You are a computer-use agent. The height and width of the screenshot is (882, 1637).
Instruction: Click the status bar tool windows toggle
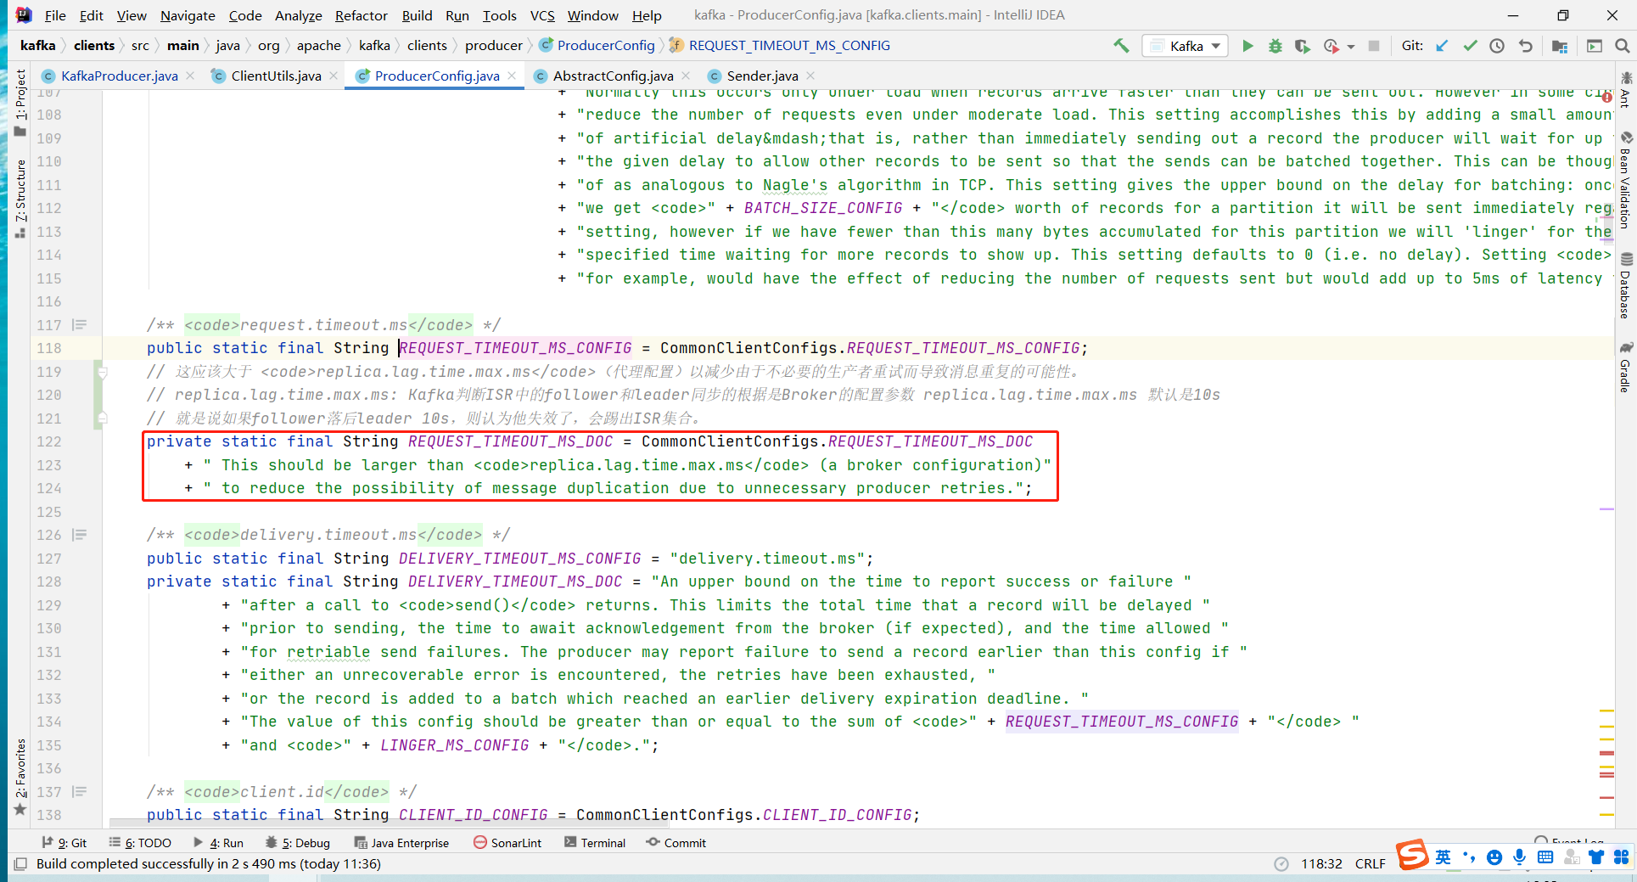(20, 864)
